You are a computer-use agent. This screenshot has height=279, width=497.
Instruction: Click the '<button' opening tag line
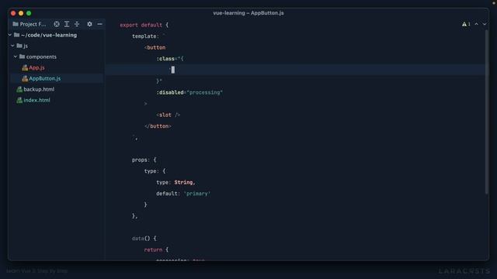[155, 47]
